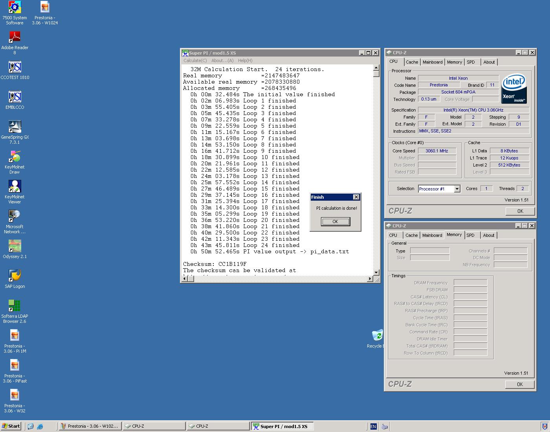Click Intel Xeon inside logo in CPU-Z
Image resolution: width=550 pixels, height=432 pixels.
[x=514, y=88]
